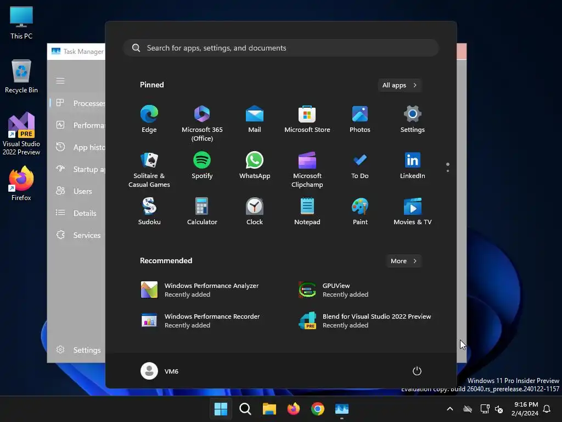Open Microsoft Store from Start menu
Viewport: 562px width, 422px height.
(x=307, y=119)
